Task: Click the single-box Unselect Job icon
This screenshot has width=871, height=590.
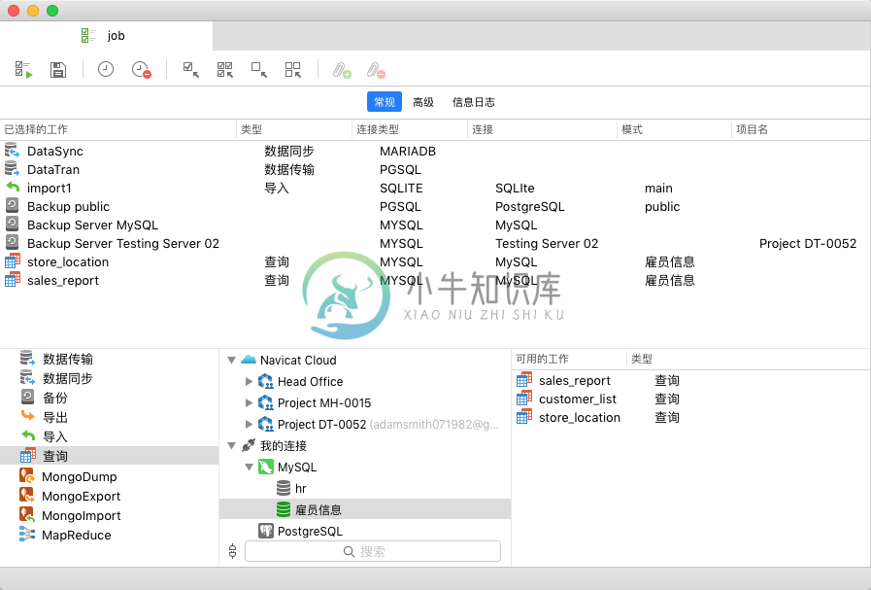Action: click(259, 70)
